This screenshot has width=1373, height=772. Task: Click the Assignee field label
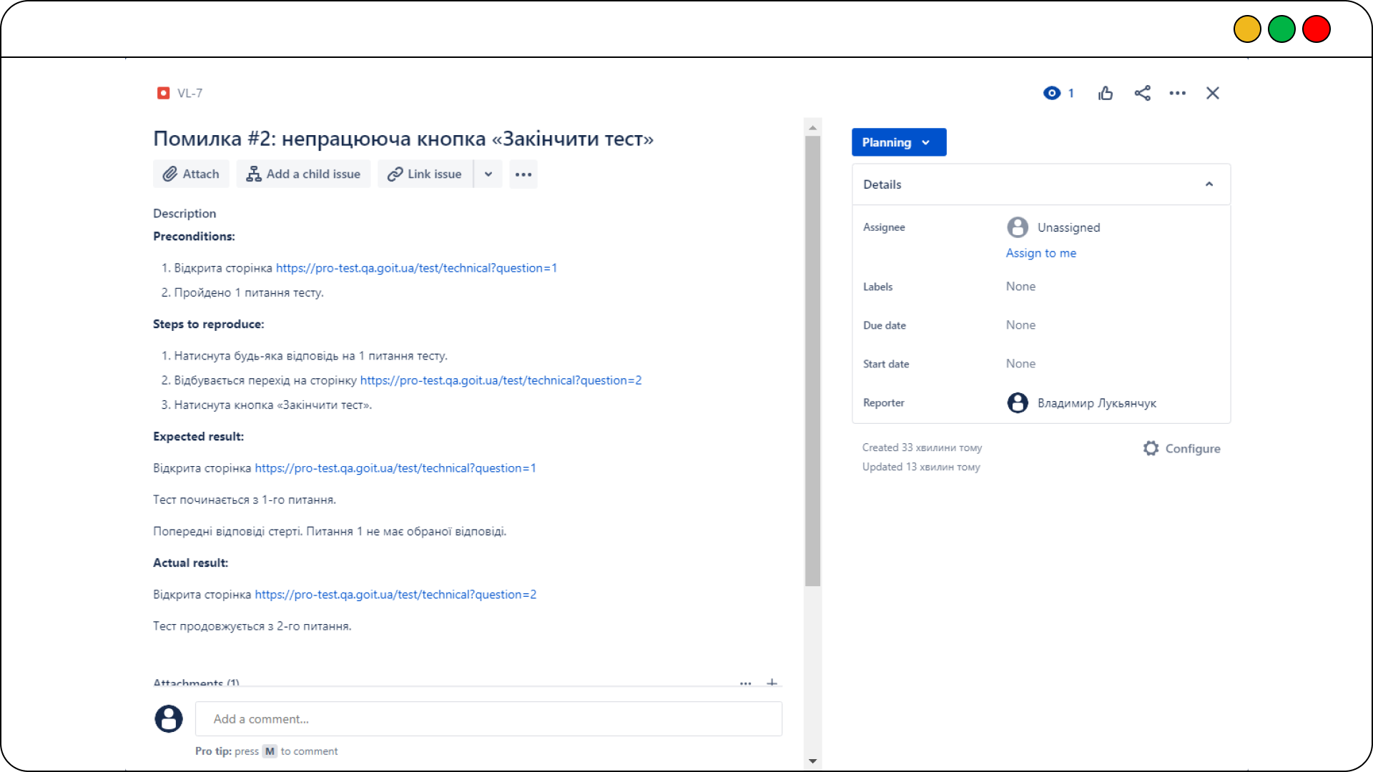tap(884, 227)
